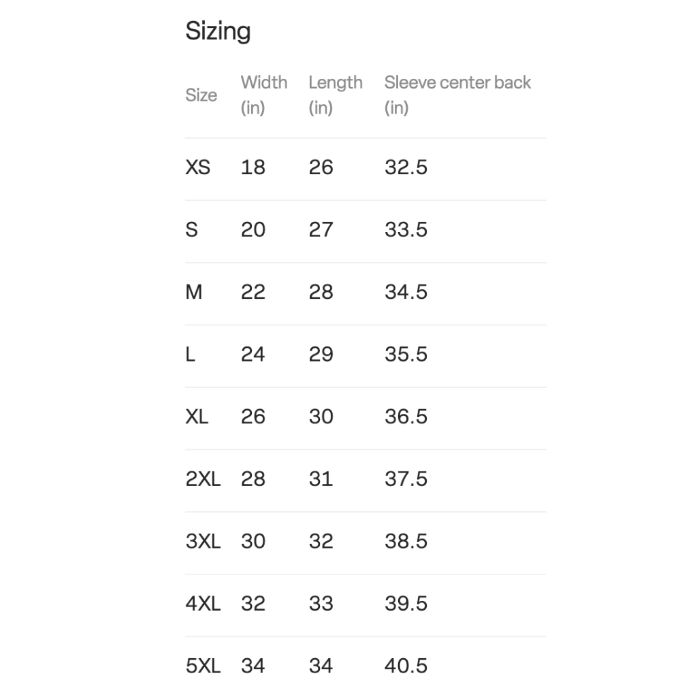
Task: Click the 32.5 sleeve value for XS
Action: coord(406,167)
